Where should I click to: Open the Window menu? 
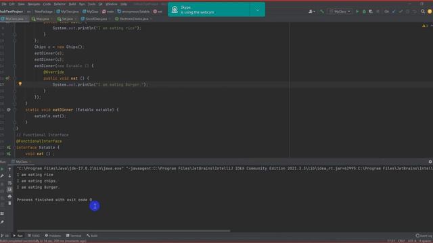(x=111, y=4)
